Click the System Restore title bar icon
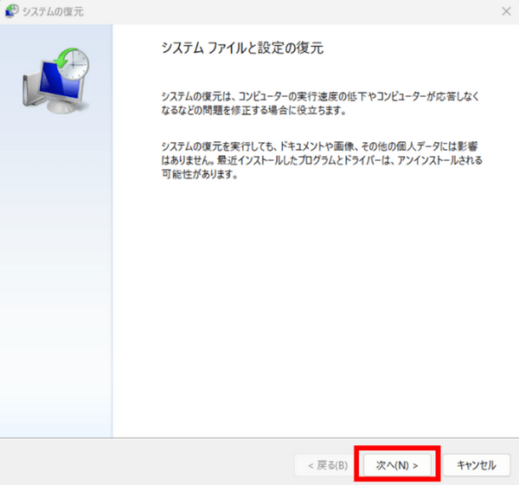The image size is (519, 485). [11, 11]
